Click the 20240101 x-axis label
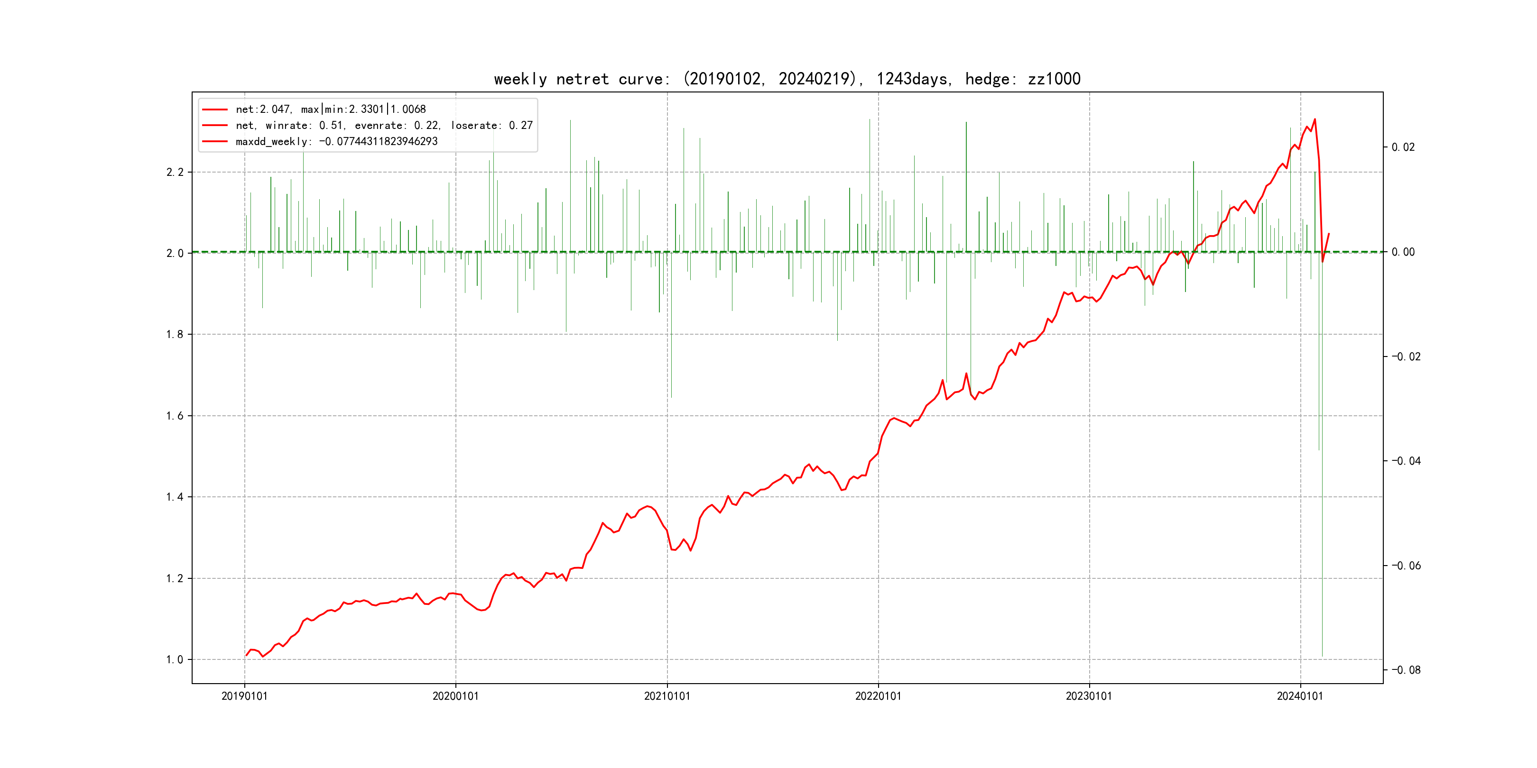The height and width of the screenshot is (768, 1537). click(1300, 696)
